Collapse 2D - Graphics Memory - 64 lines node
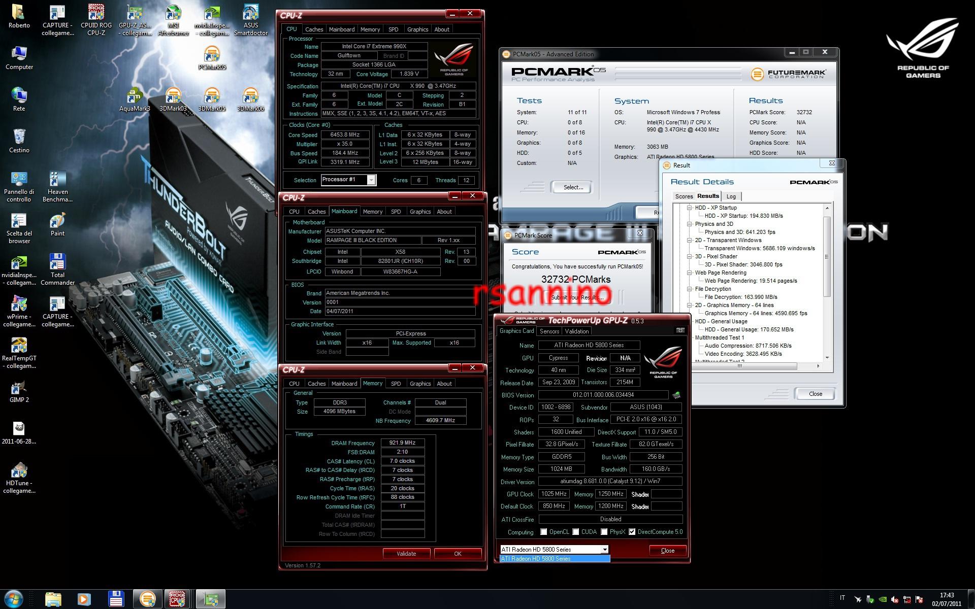This screenshot has width=975, height=609. click(690, 305)
